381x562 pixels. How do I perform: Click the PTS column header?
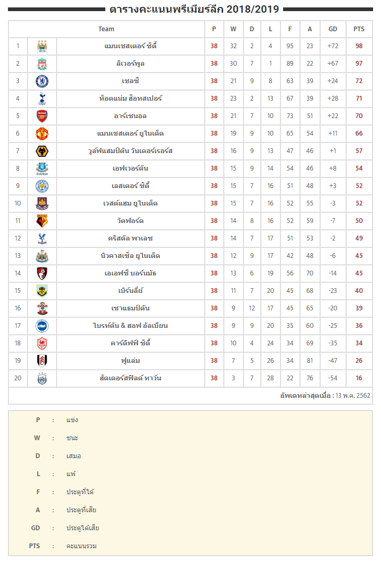[359, 29]
